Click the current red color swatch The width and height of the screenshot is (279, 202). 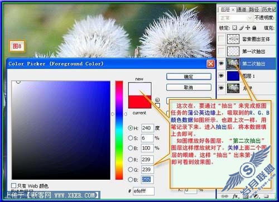[x=139, y=102]
